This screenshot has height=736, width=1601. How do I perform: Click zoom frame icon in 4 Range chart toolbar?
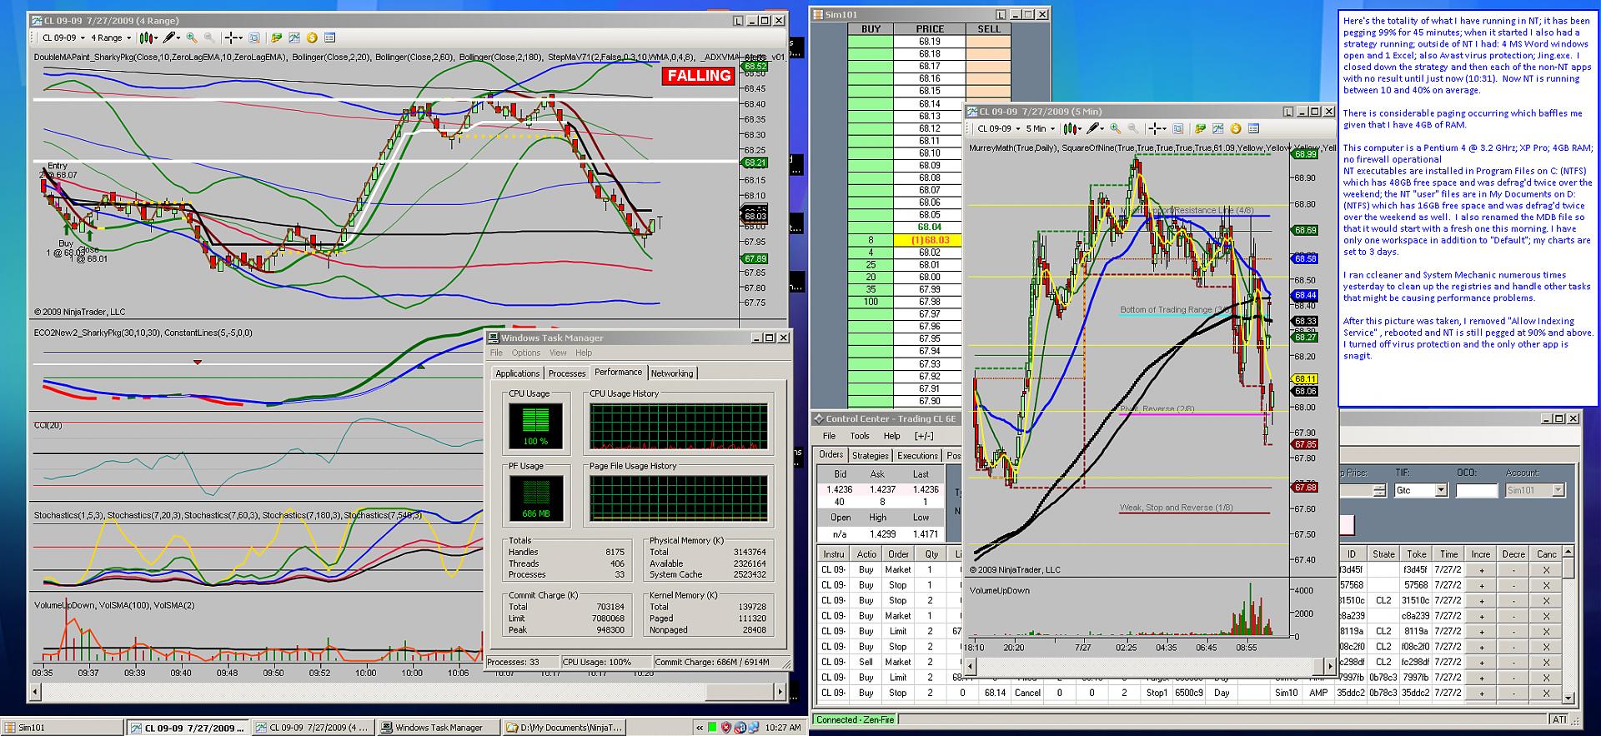(254, 38)
